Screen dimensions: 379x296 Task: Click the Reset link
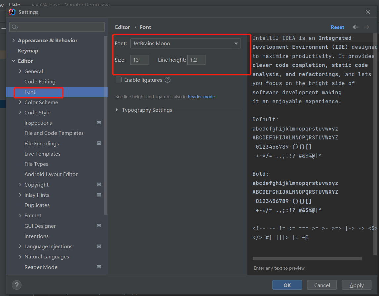[337, 27]
